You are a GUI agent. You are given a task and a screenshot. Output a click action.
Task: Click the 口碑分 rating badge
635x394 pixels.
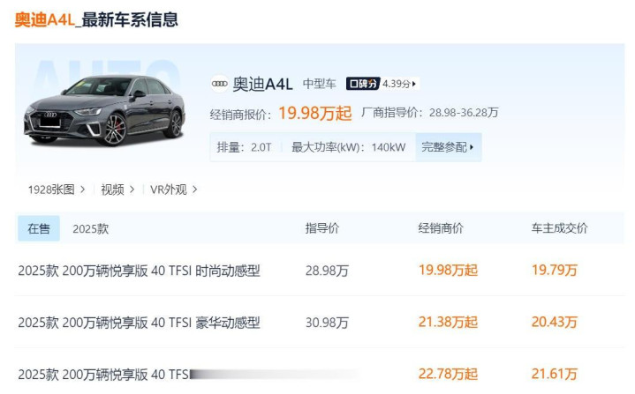362,84
